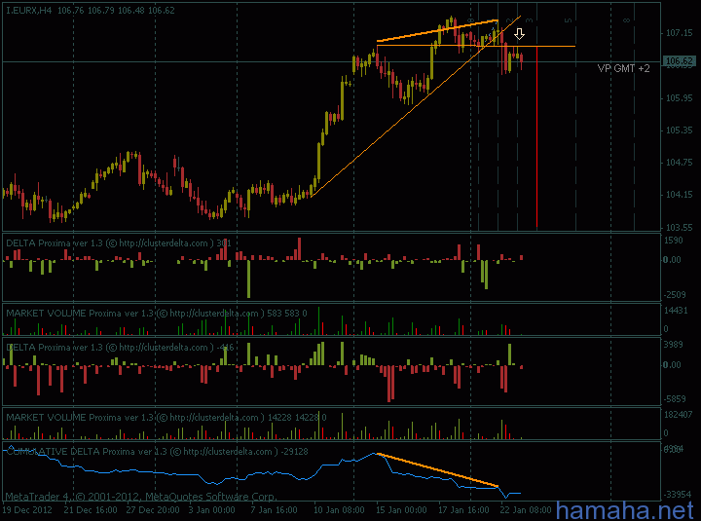Click the CUMULATIVE DELTA Proxima label -29128
The image size is (701, 521).
pos(157,451)
